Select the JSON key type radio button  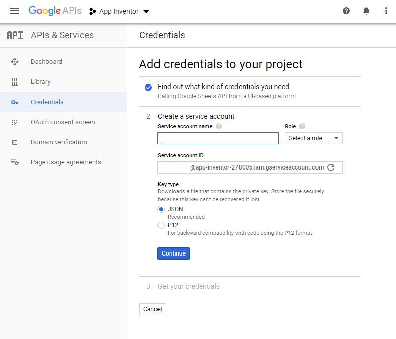tap(161, 209)
